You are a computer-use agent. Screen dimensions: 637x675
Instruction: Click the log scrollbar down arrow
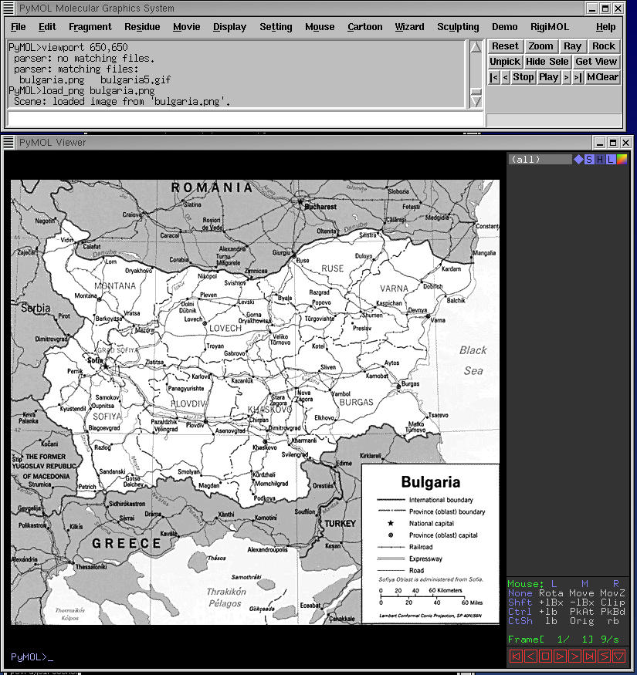(476, 101)
